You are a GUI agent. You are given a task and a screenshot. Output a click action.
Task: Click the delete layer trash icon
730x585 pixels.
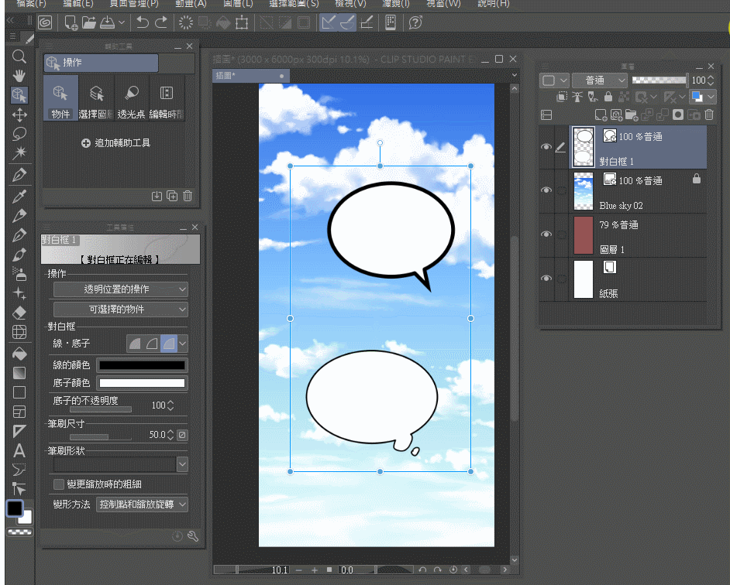[708, 115]
